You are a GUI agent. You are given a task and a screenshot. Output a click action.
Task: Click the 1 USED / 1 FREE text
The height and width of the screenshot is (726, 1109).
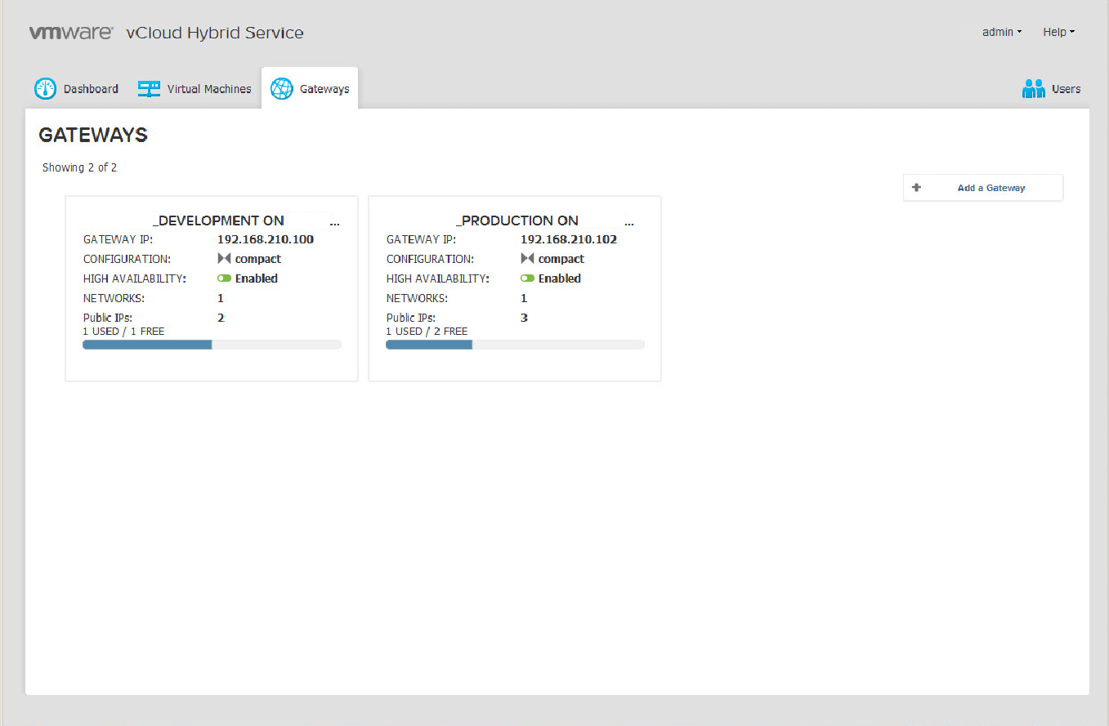coord(123,332)
